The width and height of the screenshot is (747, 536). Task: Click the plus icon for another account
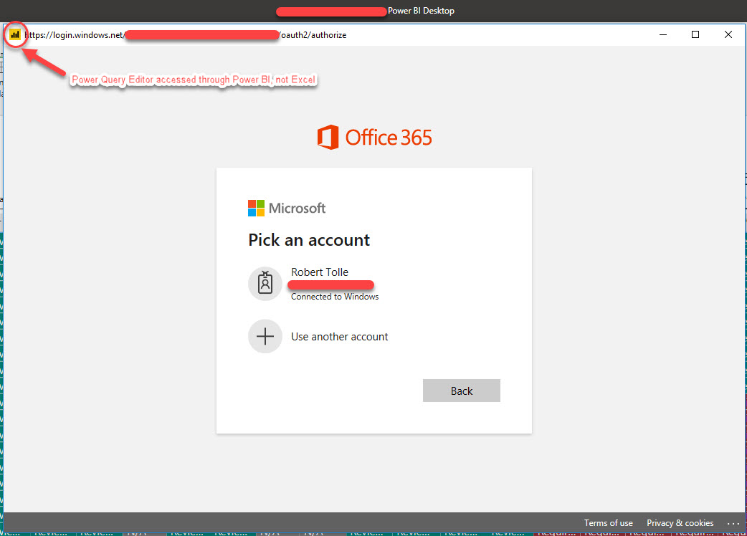(x=265, y=337)
